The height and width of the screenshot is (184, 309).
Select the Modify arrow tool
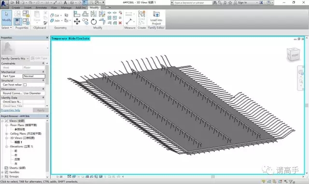point(7,17)
